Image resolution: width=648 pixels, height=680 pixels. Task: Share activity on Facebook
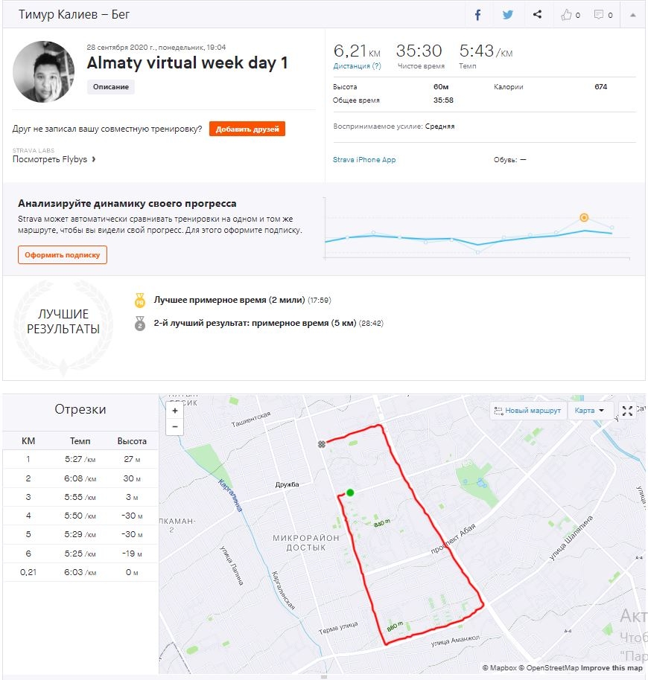pos(478,15)
